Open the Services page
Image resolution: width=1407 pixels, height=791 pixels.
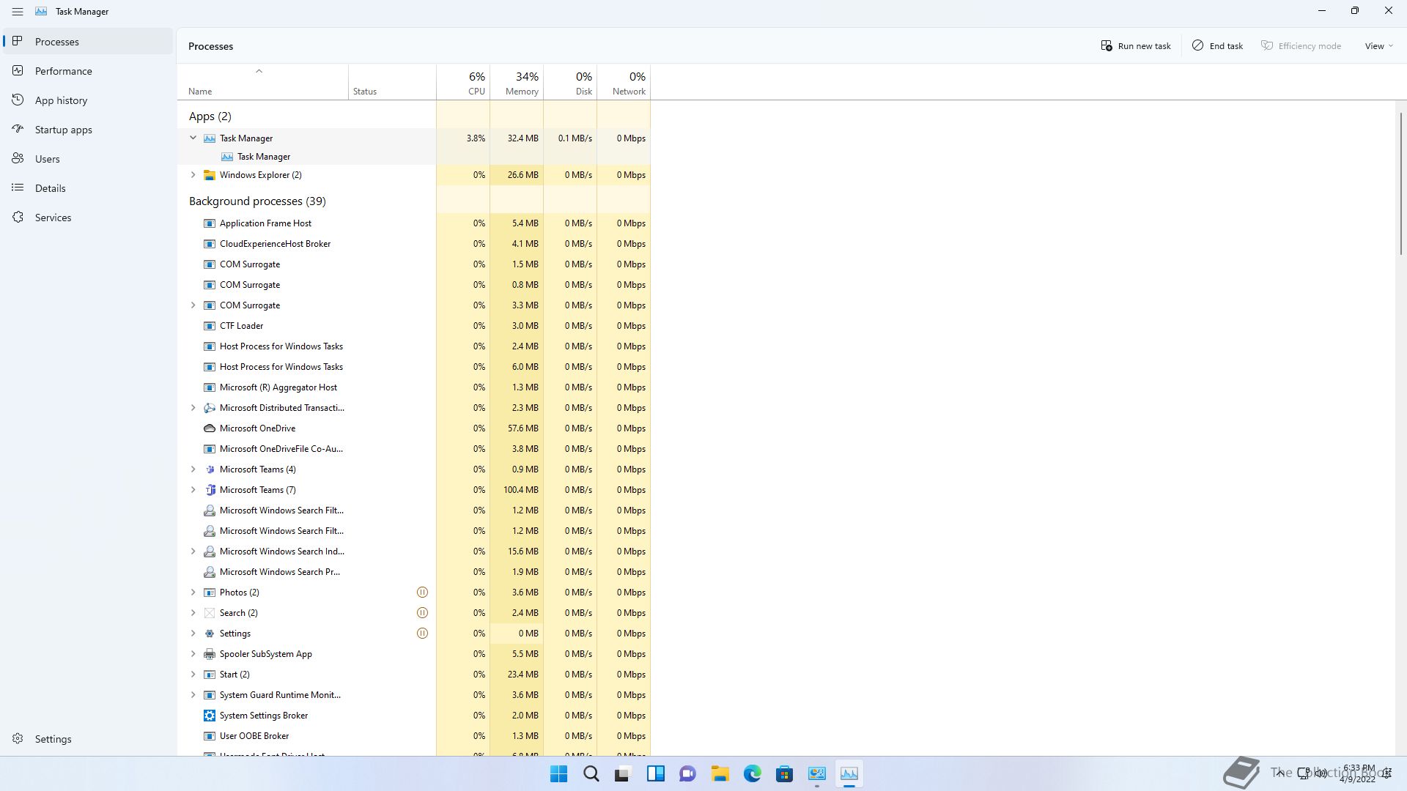88,217
